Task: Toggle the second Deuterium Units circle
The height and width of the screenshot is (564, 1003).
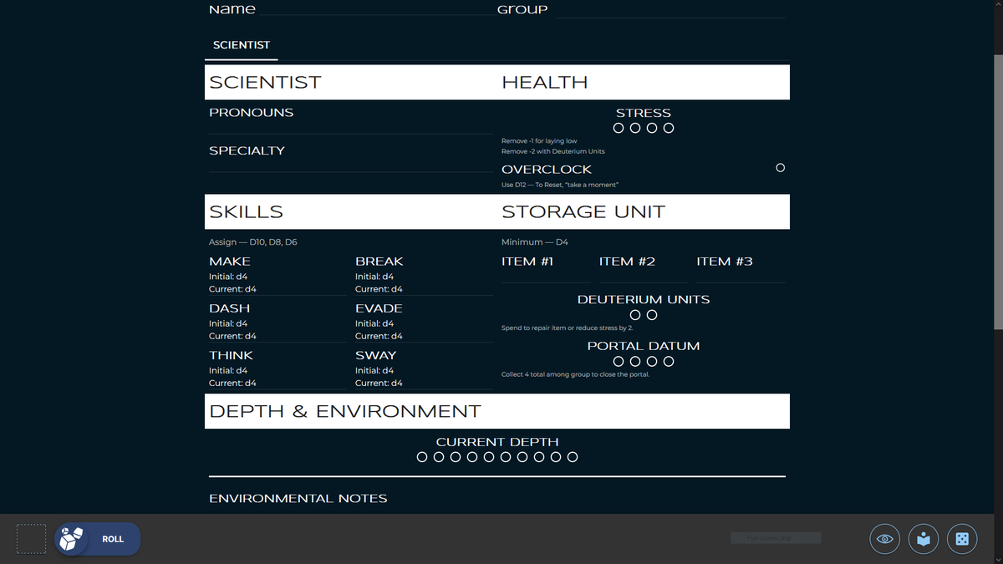Action: (652, 315)
